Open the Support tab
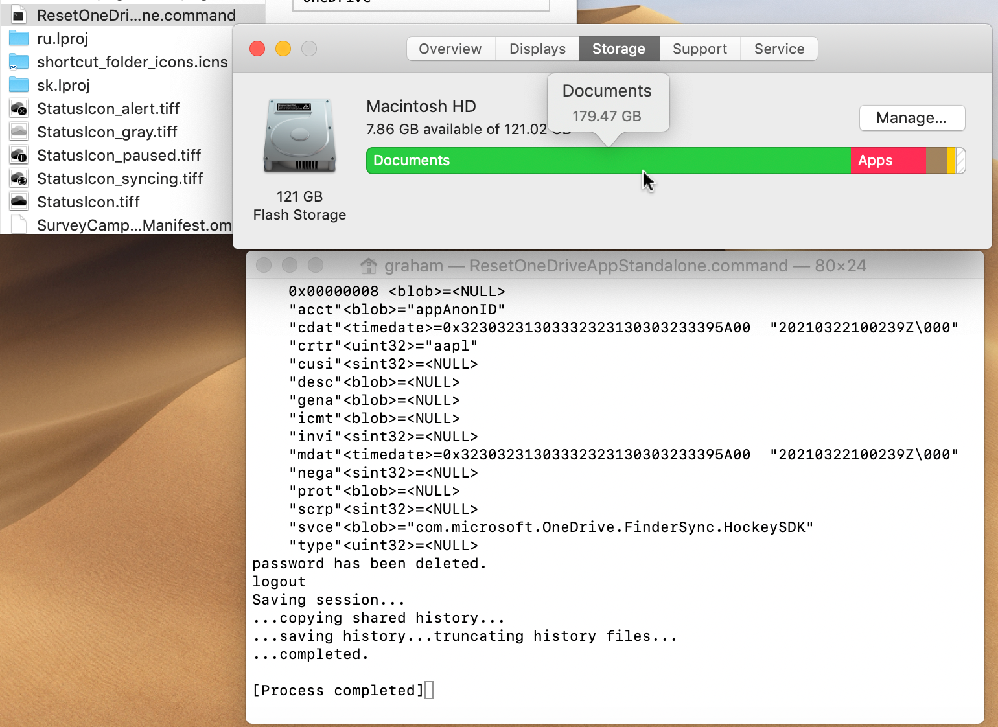This screenshot has width=998, height=727. [700, 49]
